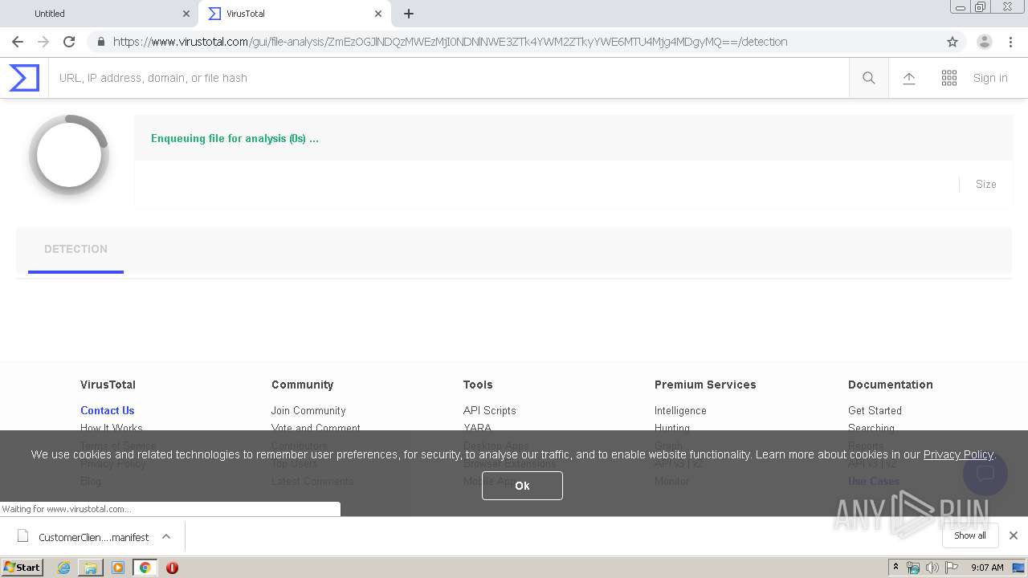Click browser forward arrow
Screen dimensions: 1028x578
tap(43, 42)
